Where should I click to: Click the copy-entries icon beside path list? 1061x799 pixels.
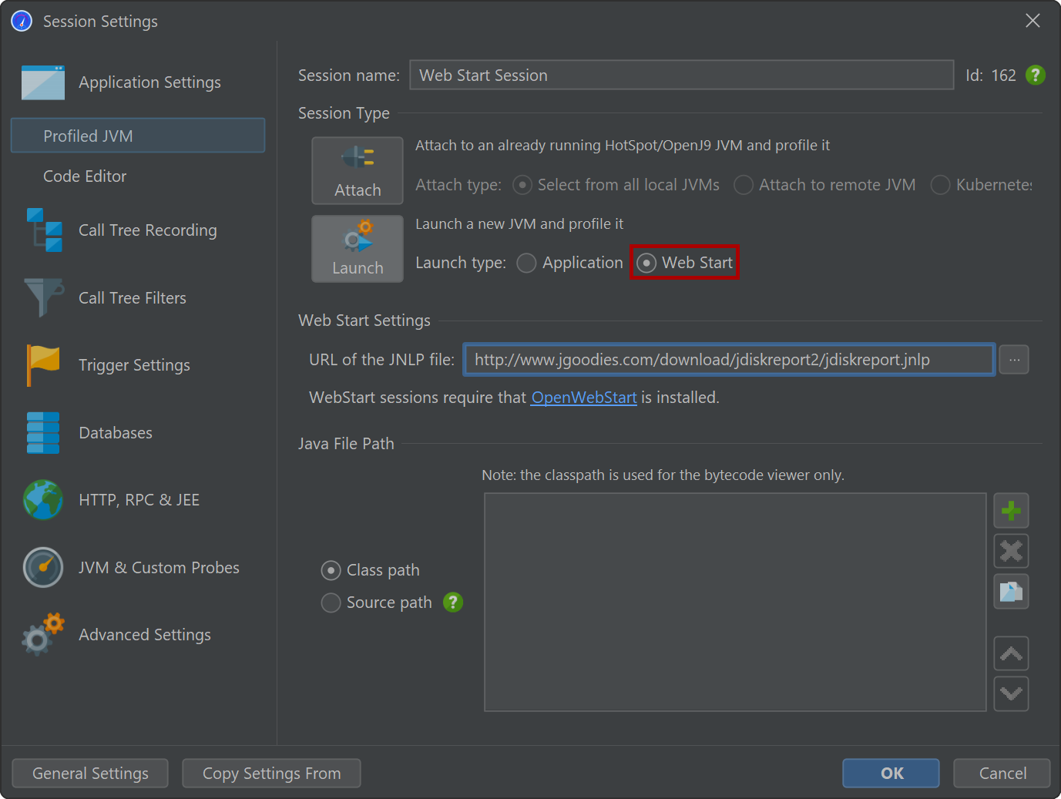pyautogui.click(x=1011, y=591)
